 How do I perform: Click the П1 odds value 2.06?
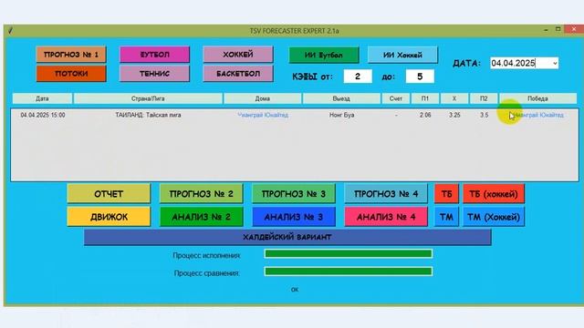click(425, 116)
